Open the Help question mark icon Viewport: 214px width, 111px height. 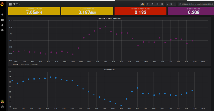click(x=2, y=107)
